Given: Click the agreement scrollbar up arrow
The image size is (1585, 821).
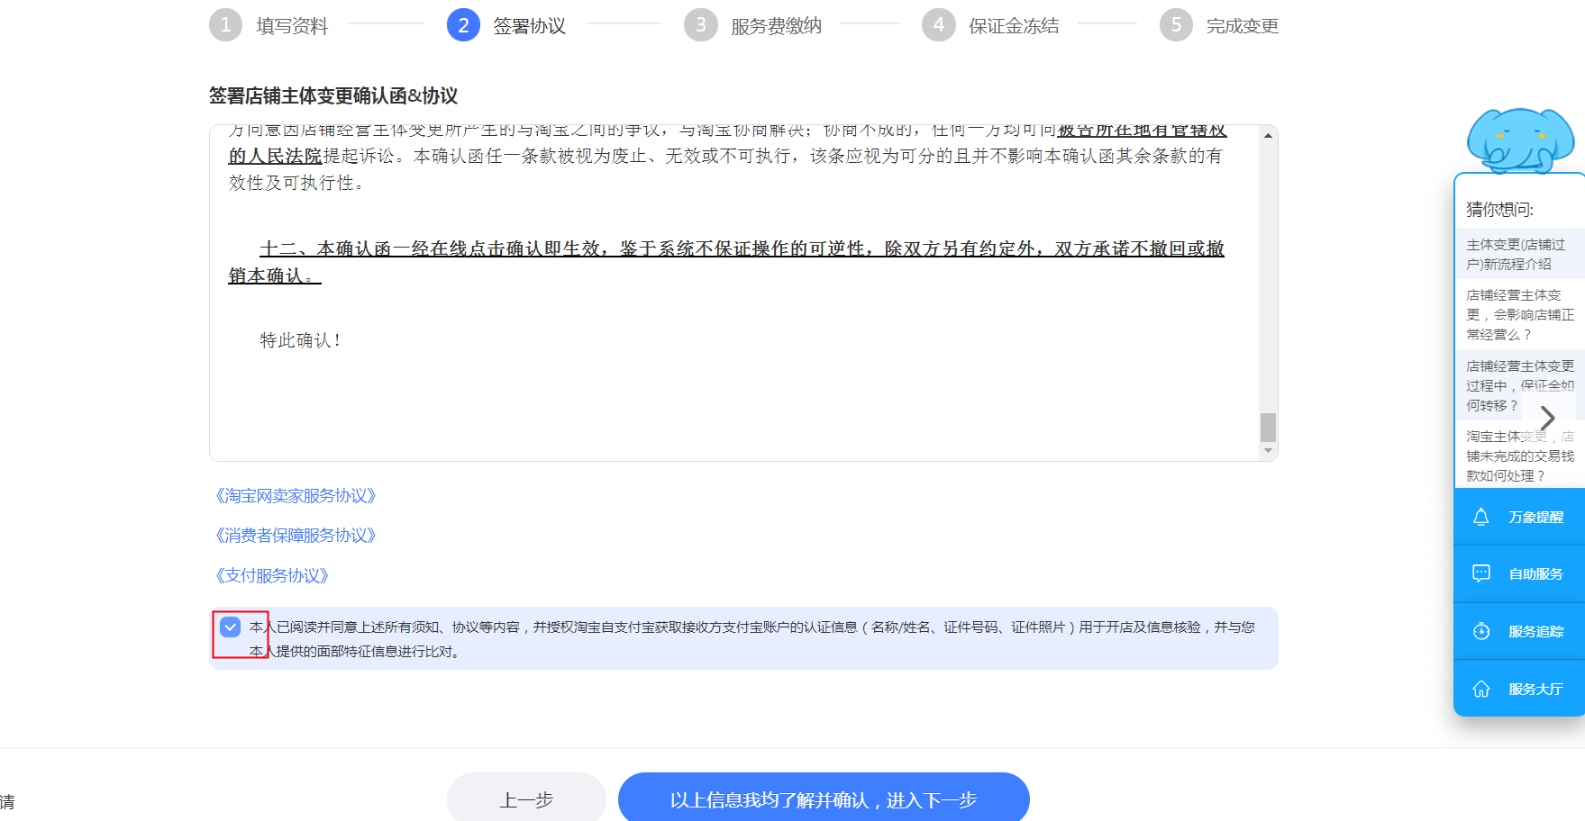Looking at the screenshot, I should point(1268,136).
